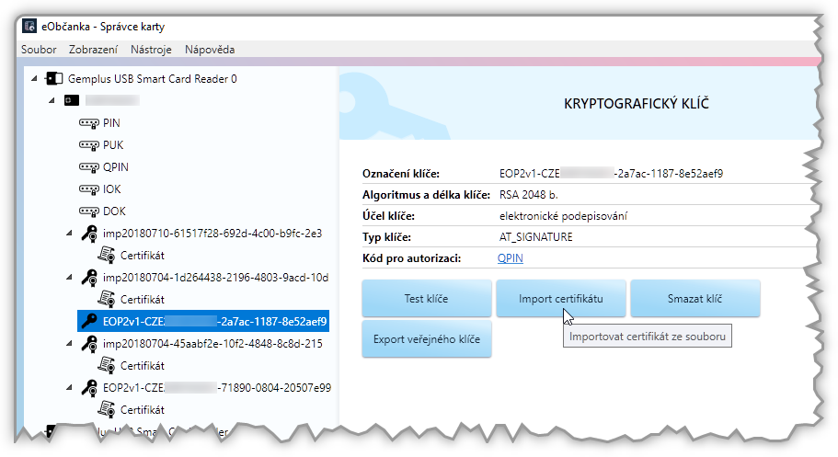Click the Test klíče button
The height and width of the screenshot is (457, 838).
(427, 298)
